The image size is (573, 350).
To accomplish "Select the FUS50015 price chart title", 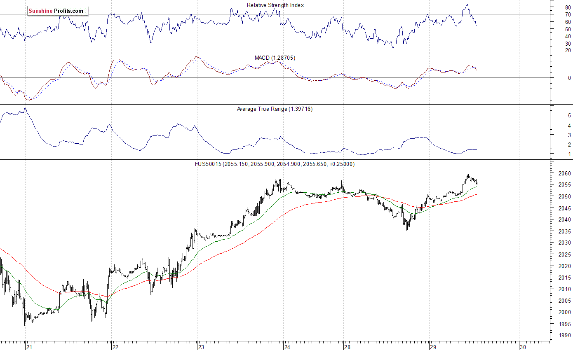I will (275, 164).
